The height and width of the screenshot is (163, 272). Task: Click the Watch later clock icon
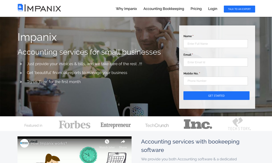107,142
